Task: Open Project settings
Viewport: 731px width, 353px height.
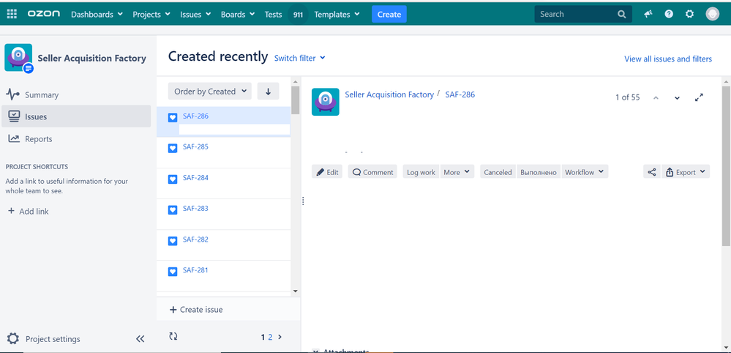Action: point(43,339)
